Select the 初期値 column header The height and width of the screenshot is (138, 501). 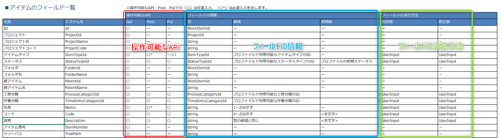tap(350, 22)
